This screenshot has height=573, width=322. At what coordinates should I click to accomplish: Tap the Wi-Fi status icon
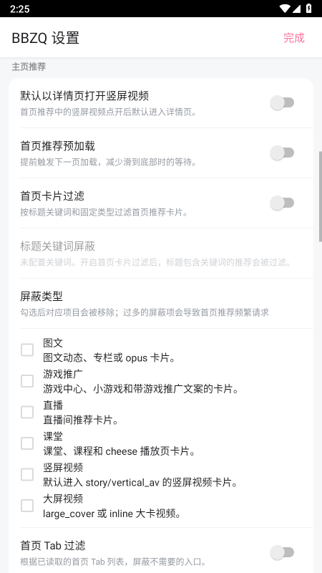[284, 9]
